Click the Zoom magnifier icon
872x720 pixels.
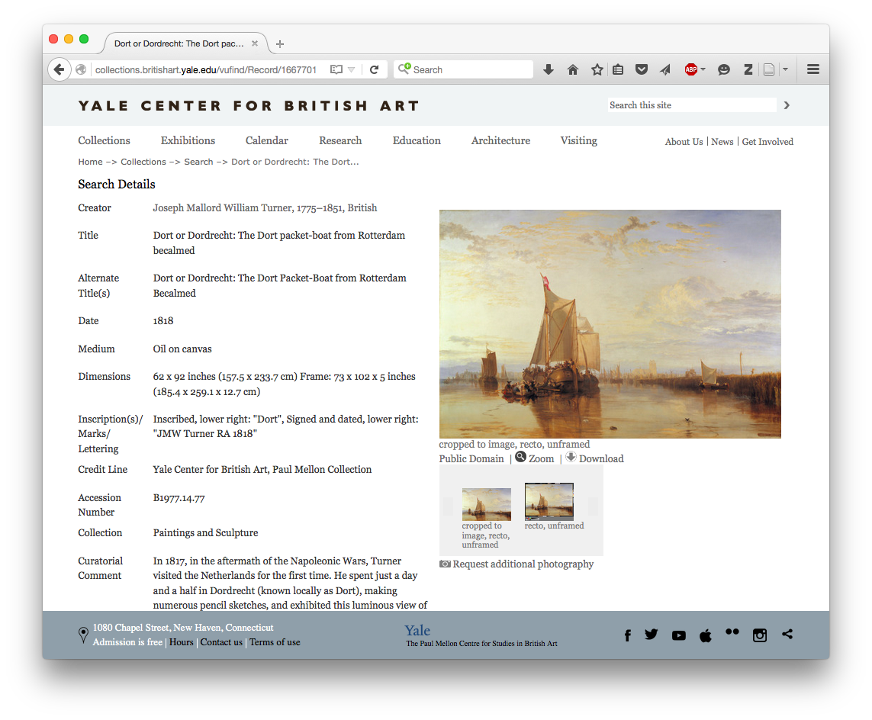(x=520, y=457)
